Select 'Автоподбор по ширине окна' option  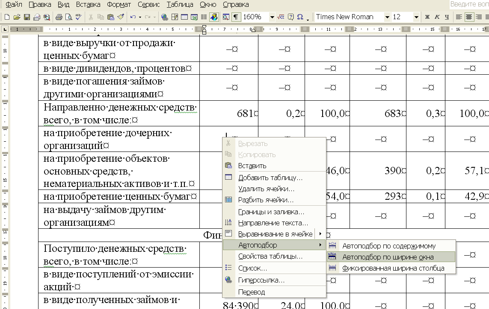(391, 257)
